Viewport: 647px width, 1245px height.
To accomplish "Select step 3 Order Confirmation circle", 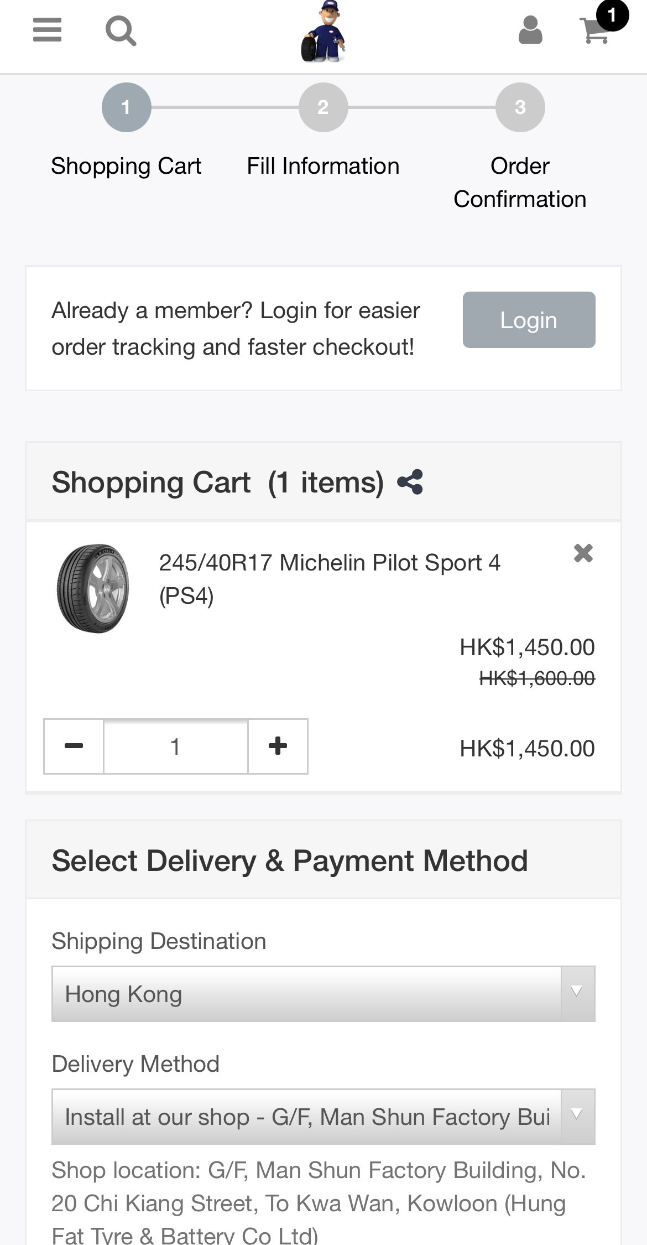I will (x=520, y=107).
